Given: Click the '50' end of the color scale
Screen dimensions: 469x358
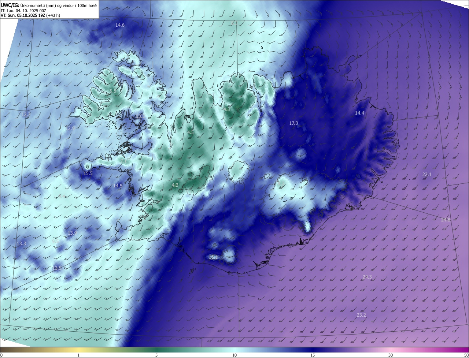Looking at the screenshot, I should [x=466, y=355].
